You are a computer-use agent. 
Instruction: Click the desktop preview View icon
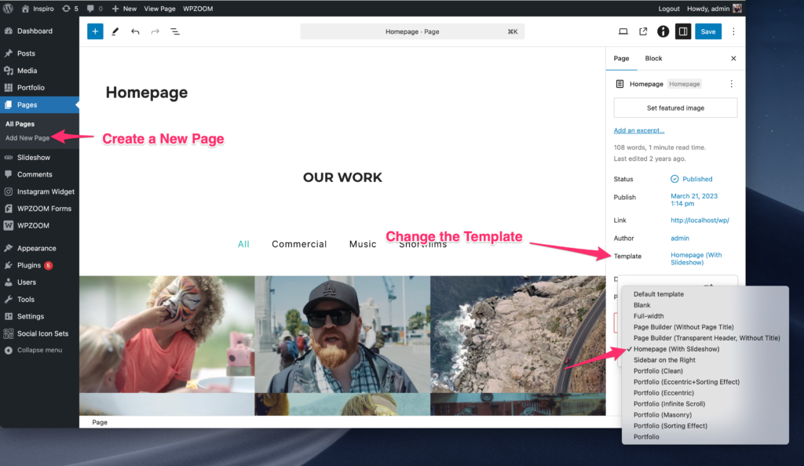coord(623,31)
